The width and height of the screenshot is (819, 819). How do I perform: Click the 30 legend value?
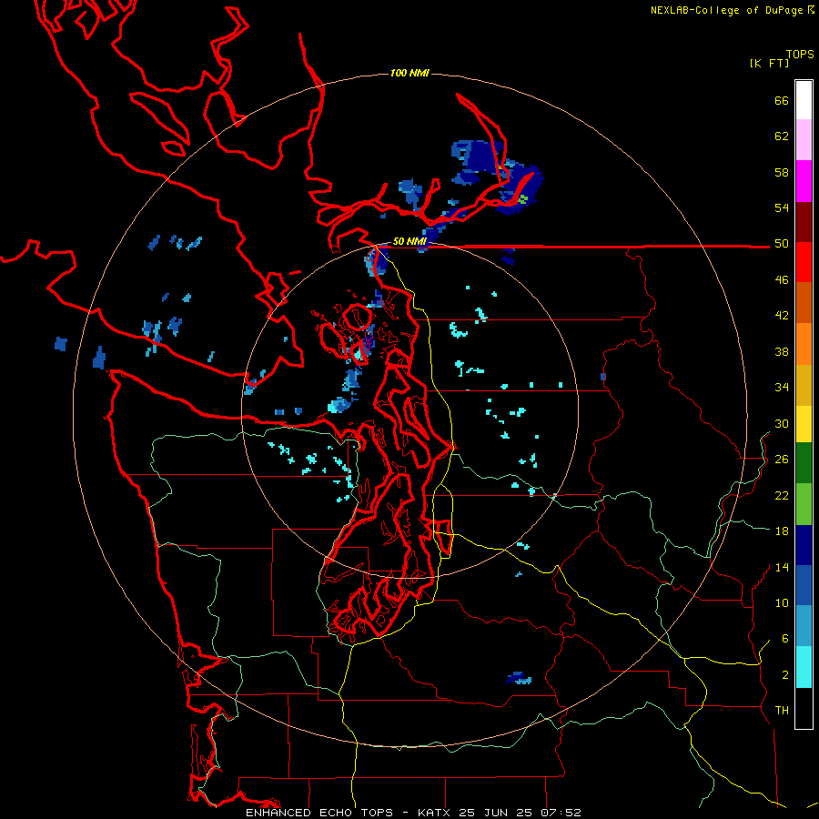point(782,423)
